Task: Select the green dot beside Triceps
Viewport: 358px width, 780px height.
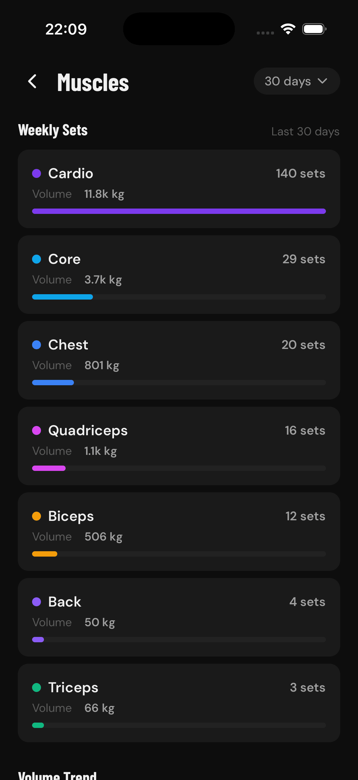Action: coord(37,687)
